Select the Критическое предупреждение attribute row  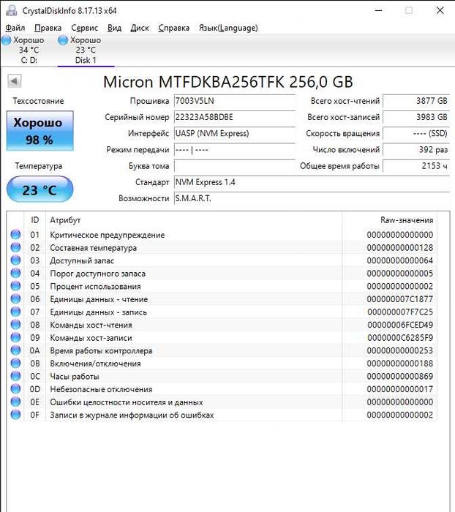point(222,235)
